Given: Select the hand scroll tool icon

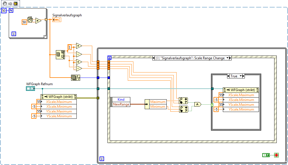Looking at the screenshot, I should tap(5, 3).
